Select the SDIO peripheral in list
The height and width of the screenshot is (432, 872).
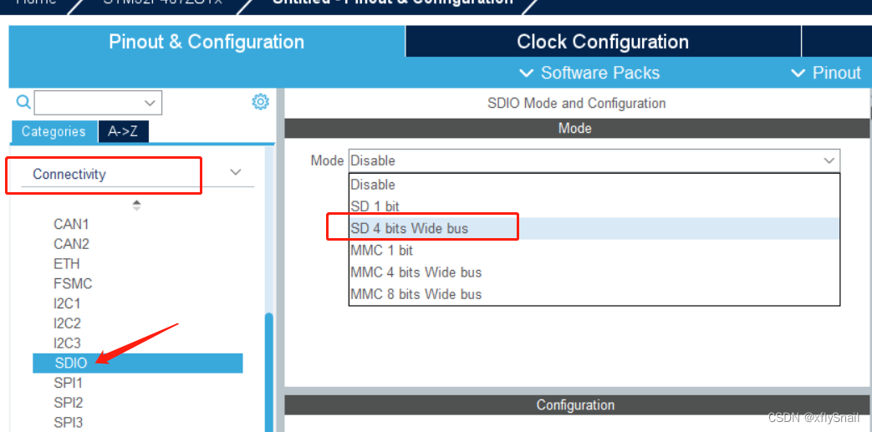click(x=71, y=363)
